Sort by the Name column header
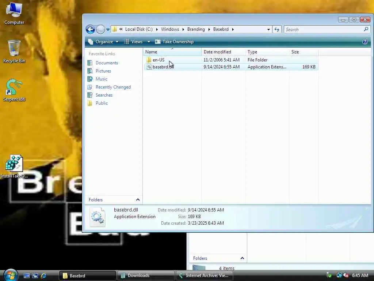Viewport: 374px width, 281px height. point(172,52)
